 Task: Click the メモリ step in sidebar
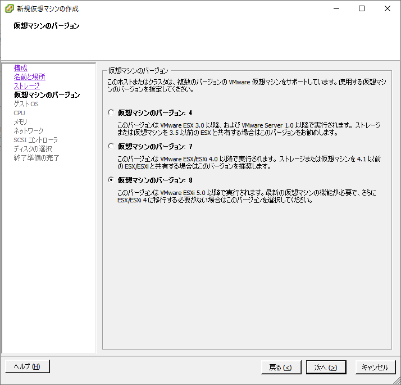pos(20,122)
